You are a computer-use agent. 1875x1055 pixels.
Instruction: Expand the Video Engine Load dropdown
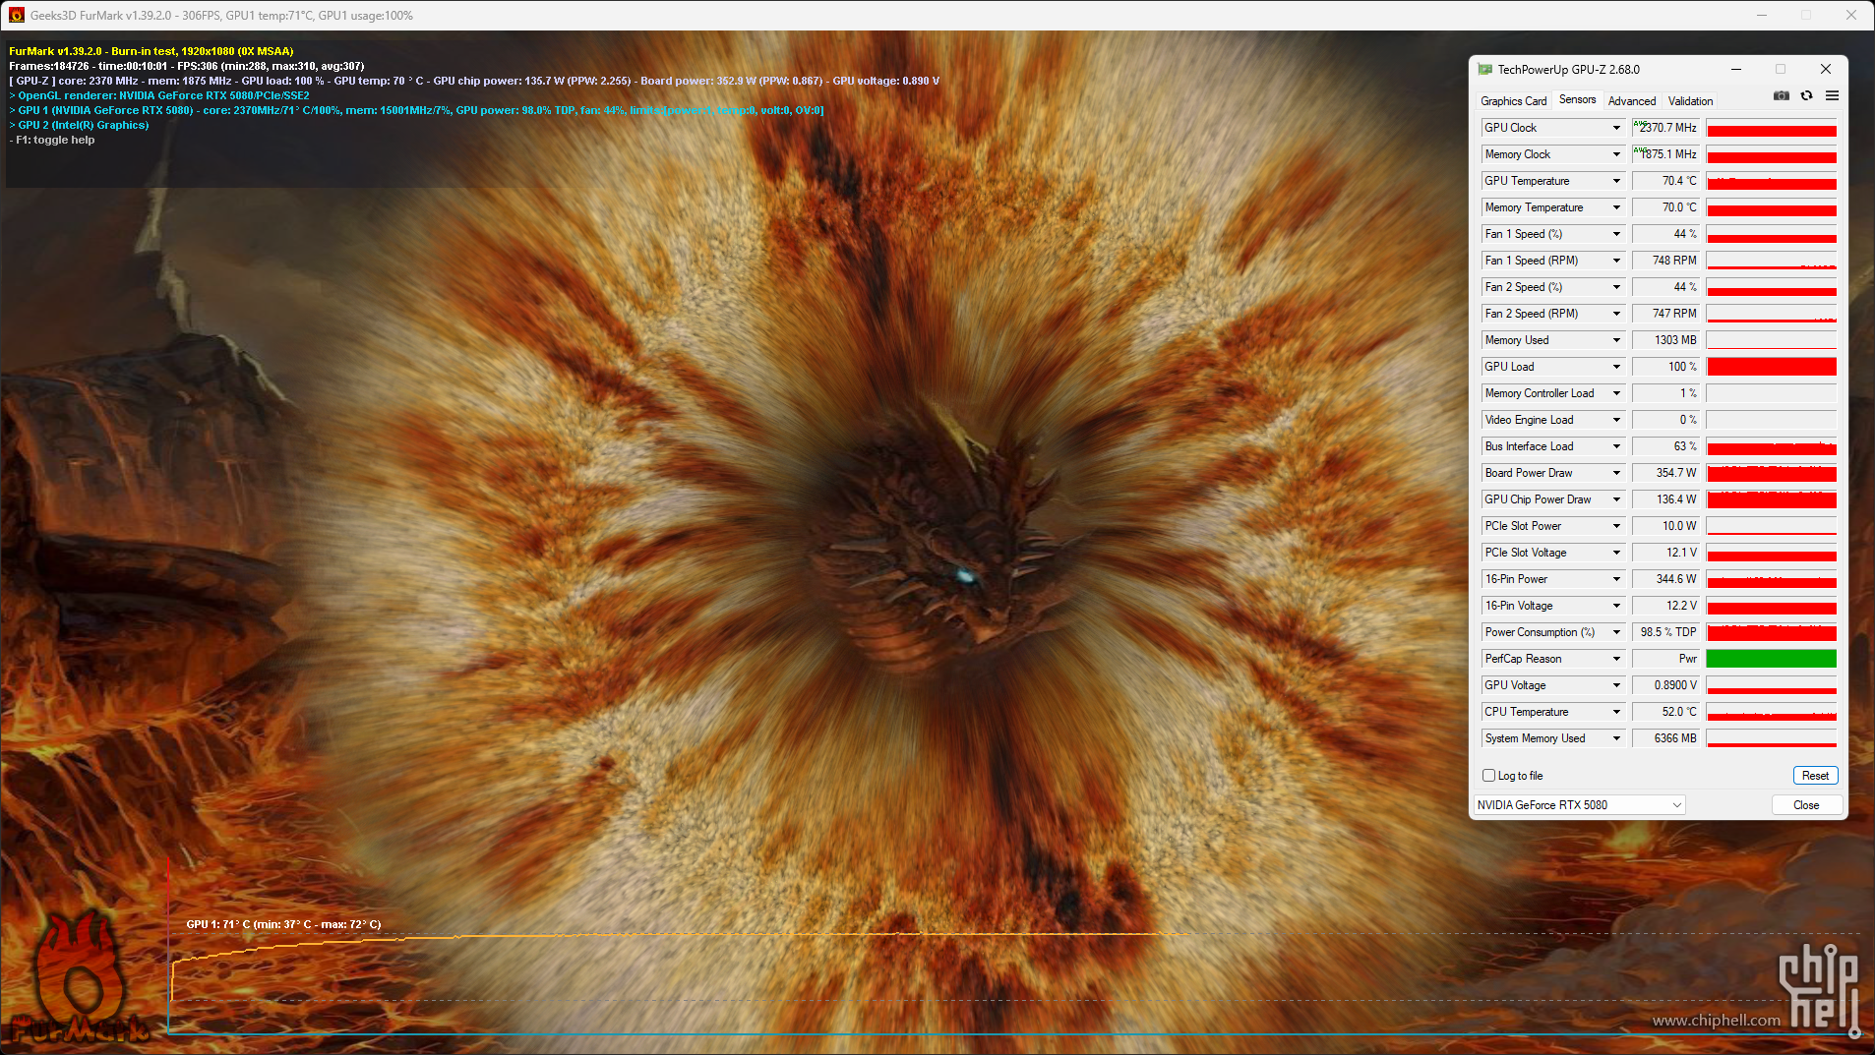[x=1616, y=420]
